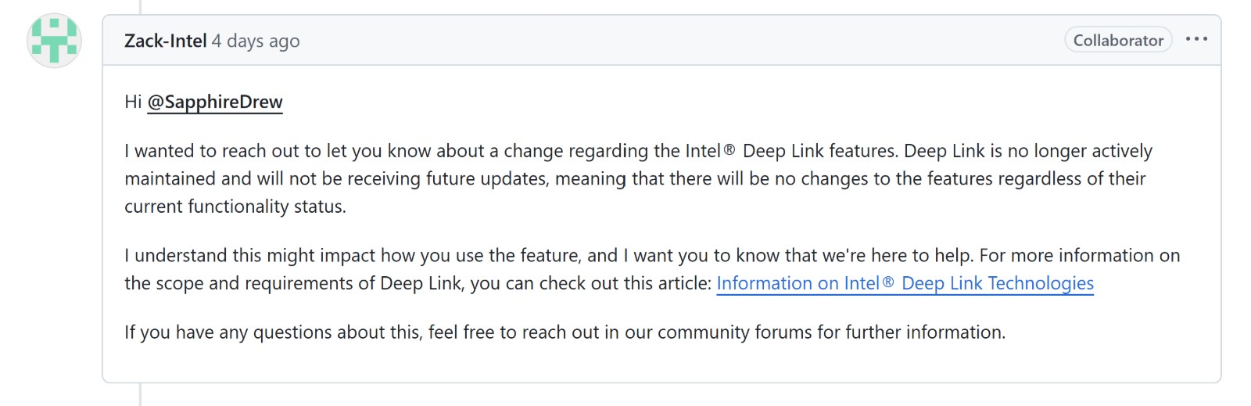The width and height of the screenshot is (1251, 406).
Task: Open the comment options three-dot menu
Action: (1196, 39)
